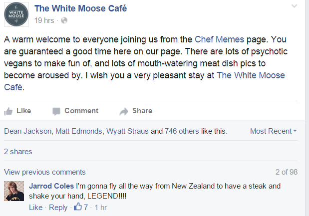Open Jarrod Coles commenter name link
Viewport: 309px width, 216px height.
coord(51,186)
